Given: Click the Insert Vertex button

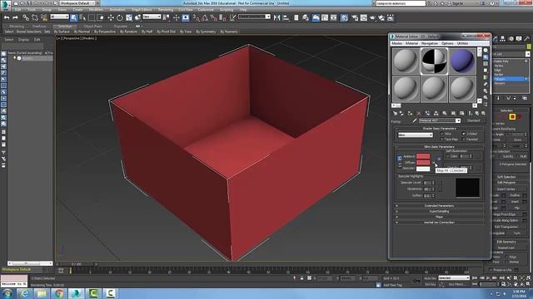Looking at the screenshot, I should coord(506,189).
